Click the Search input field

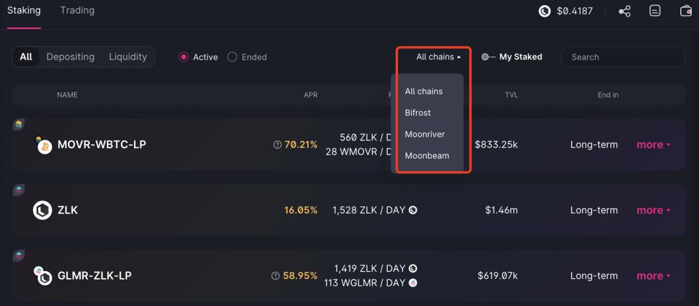click(623, 57)
